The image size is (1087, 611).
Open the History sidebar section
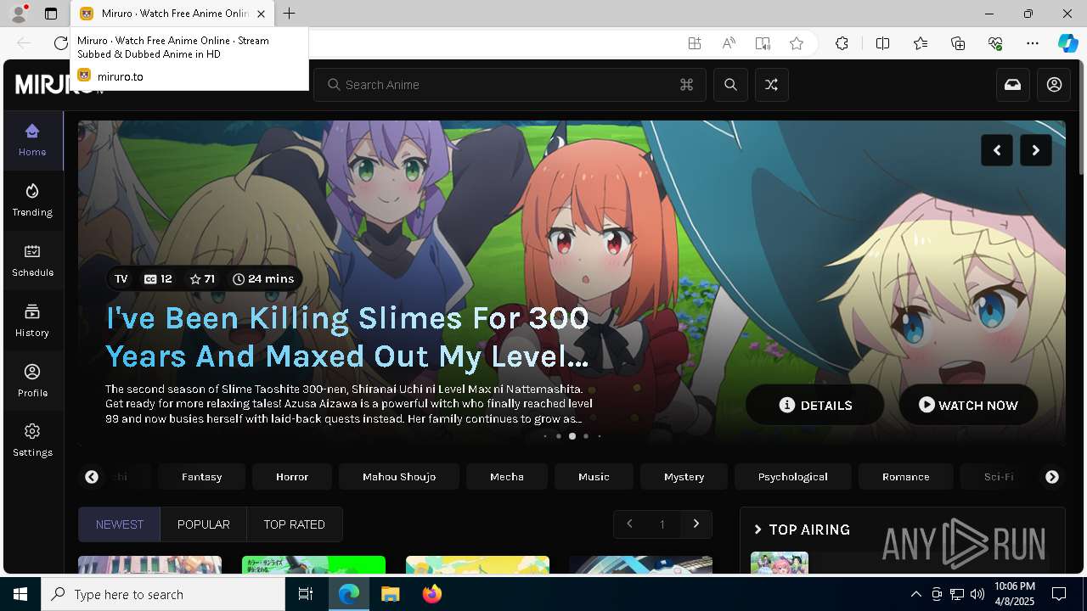pyautogui.click(x=32, y=321)
